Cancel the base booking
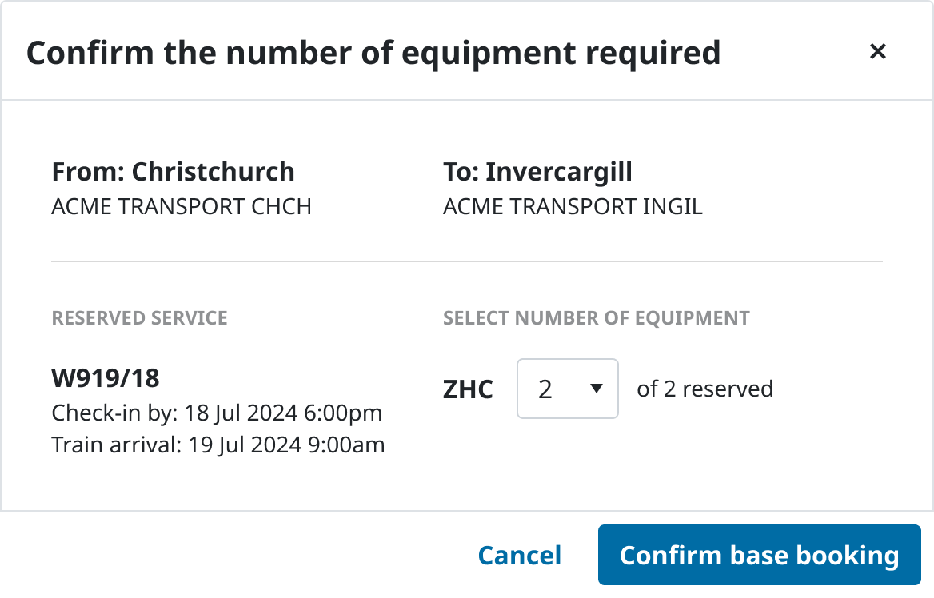This screenshot has height=598, width=934. (520, 556)
